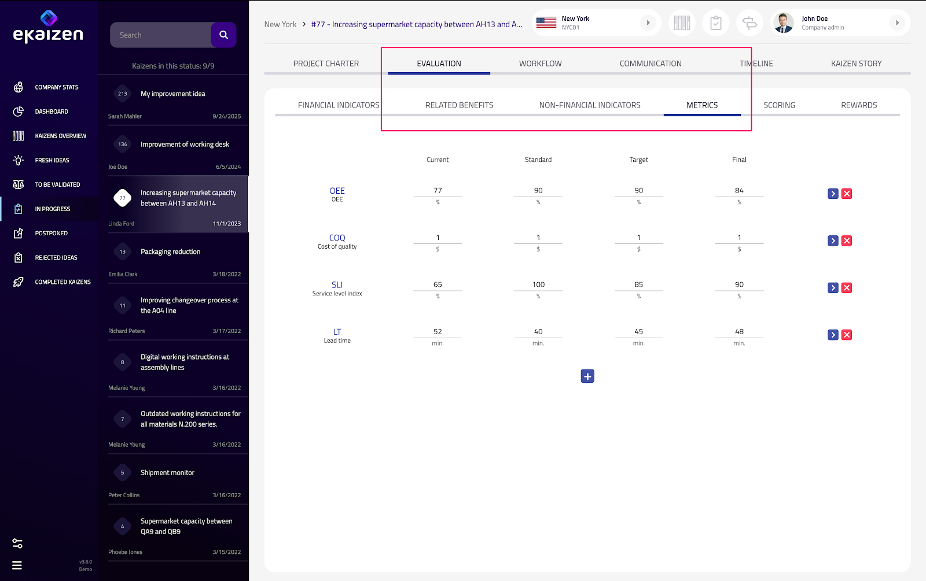This screenshot has height=581, width=926.
Task: Click the search magnifier button
Action: click(223, 35)
